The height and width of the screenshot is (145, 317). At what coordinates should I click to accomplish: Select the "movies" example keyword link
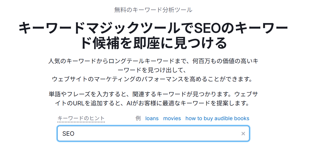[x=172, y=118]
